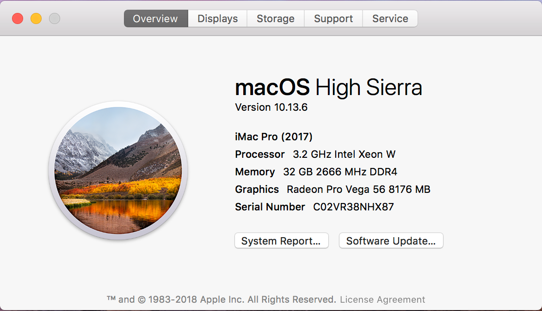Click Version 10.13.6 to reveal build number
Image resolution: width=542 pixels, height=311 pixels.
[271, 107]
